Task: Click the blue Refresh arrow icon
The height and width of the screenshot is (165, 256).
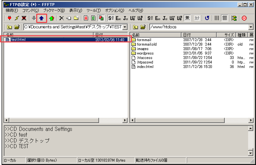Action: [x=207, y=18]
